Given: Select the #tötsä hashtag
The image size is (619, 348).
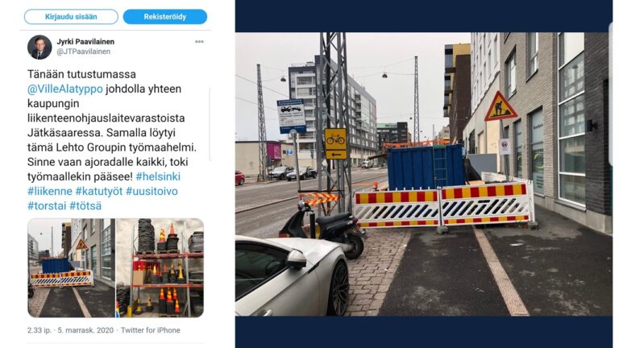Looking at the screenshot, I should pyautogui.click(x=85, y=205).
